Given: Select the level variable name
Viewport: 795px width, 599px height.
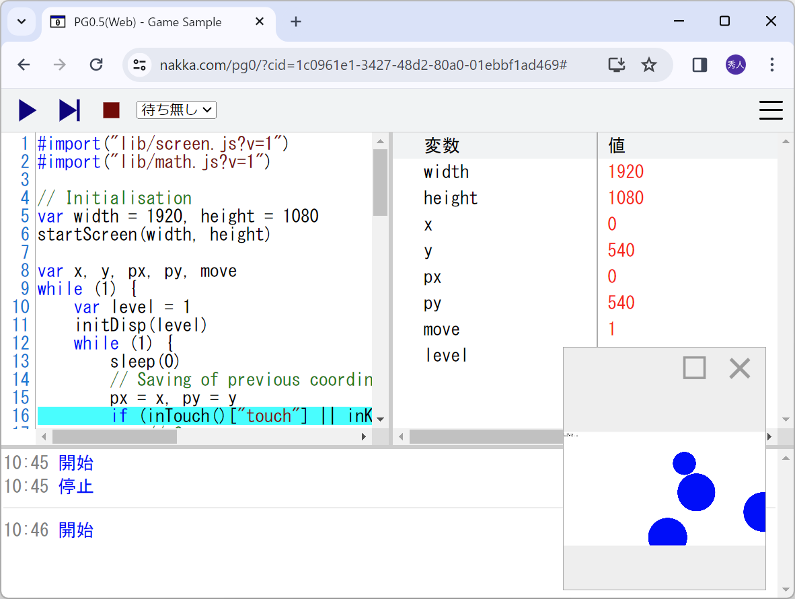Looking at the screenshot, I should click(446, 356).
